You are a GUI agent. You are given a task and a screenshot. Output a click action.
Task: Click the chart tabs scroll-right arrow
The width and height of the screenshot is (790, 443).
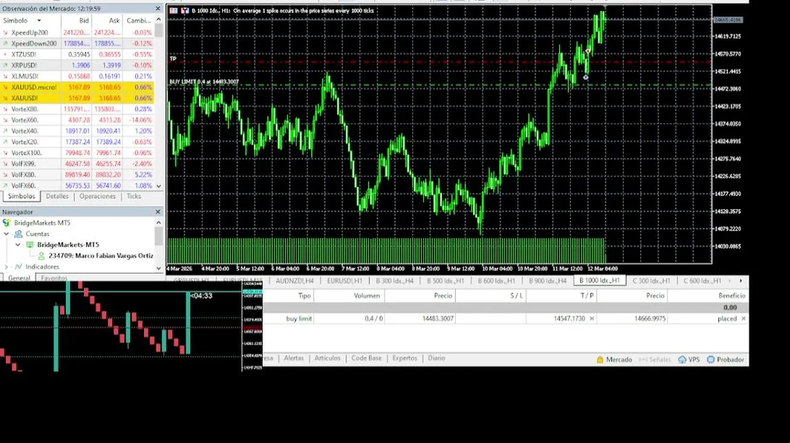click(x=740, y=281)
